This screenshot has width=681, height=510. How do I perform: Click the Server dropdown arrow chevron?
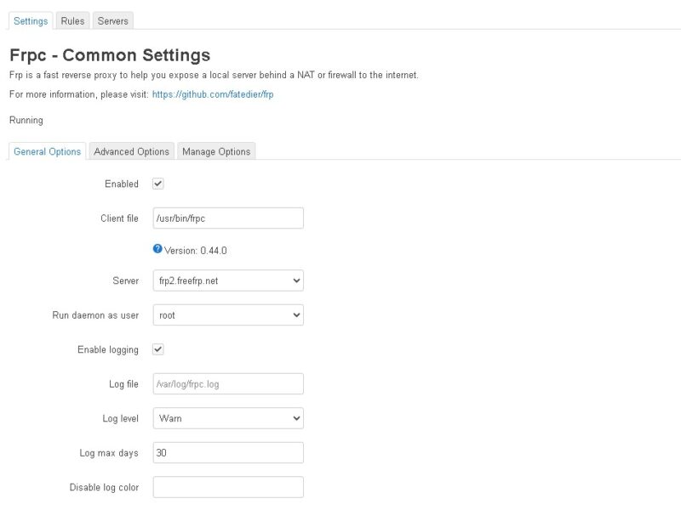(296, 280)
